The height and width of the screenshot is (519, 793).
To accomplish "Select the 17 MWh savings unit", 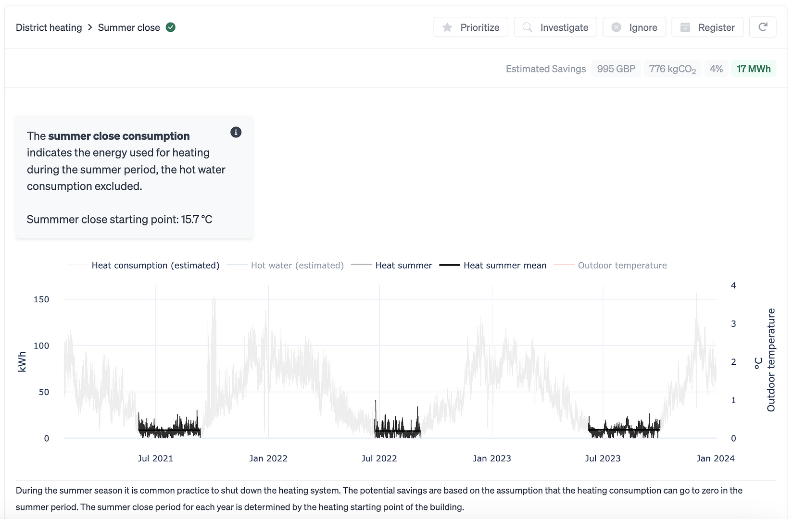I will (753, 69).
